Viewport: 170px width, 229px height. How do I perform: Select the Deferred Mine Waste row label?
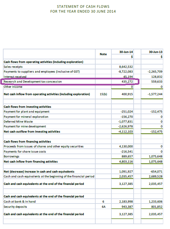click(x=18, y=122)
